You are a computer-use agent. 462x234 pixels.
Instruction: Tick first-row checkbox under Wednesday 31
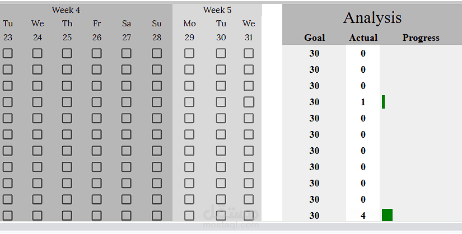coord(249,53)
